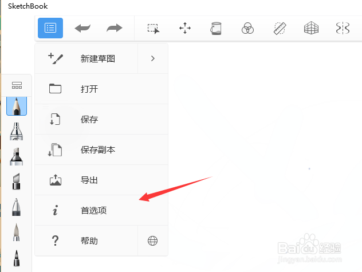
Task: Click the folder icon for 打开
Action: [x=55, y=88]
